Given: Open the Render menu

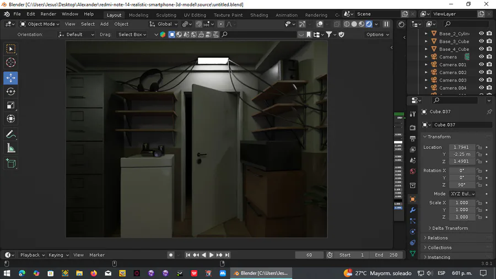Looking at the screenshot, I should click(48, 14).
